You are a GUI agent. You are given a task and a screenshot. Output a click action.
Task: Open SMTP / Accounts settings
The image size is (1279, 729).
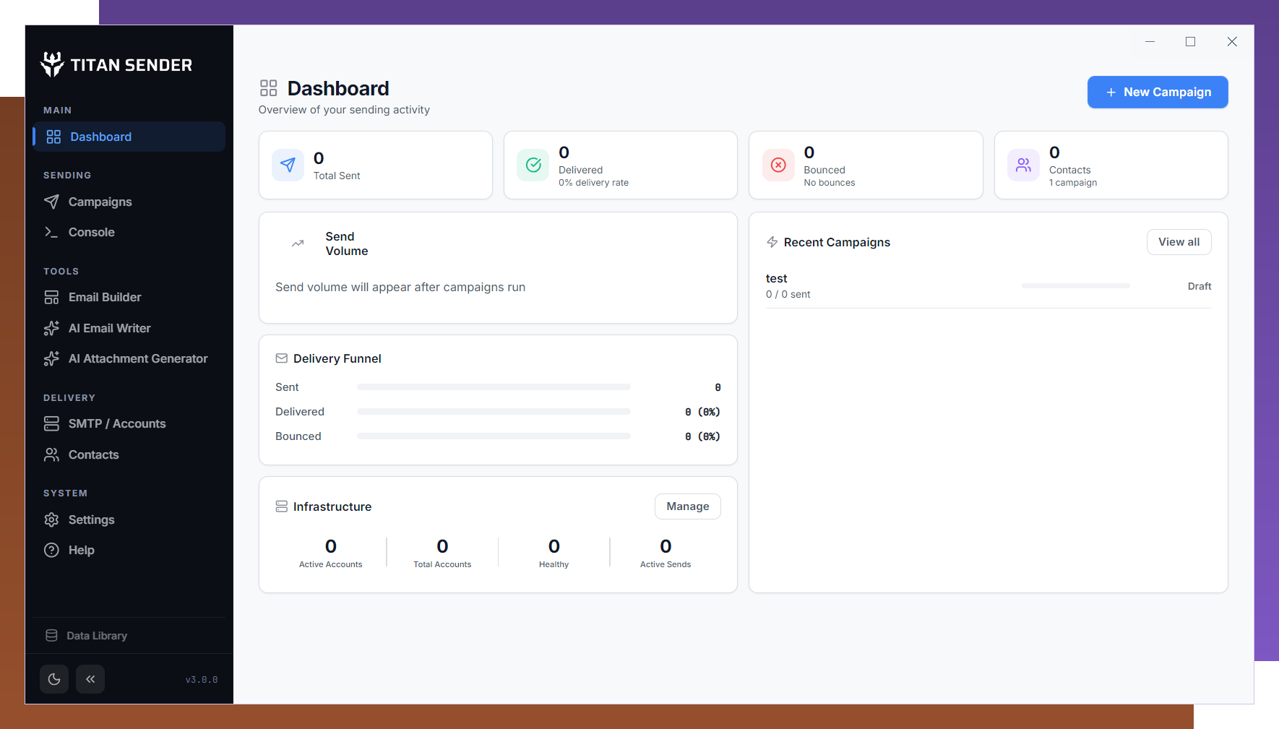[x=116, y=423]
